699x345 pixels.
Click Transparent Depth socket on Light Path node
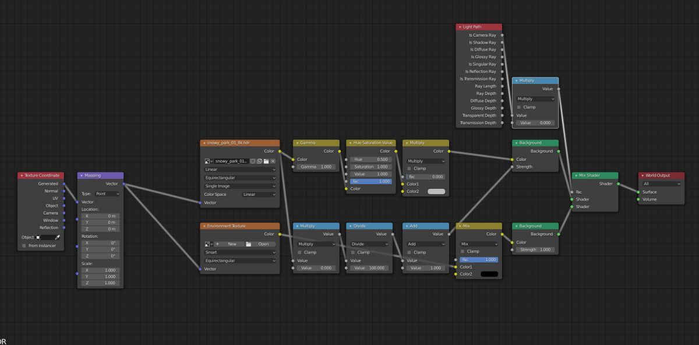[502, 115]
